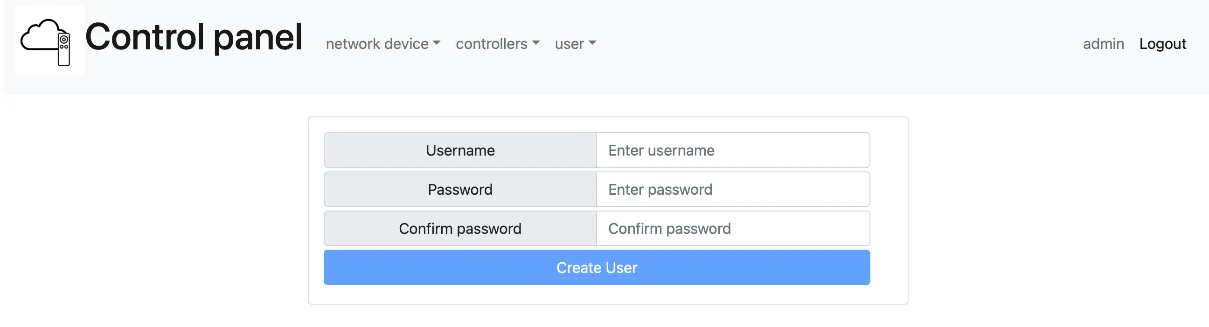
Task: Expand the caret next to network device
Action: 437,43
